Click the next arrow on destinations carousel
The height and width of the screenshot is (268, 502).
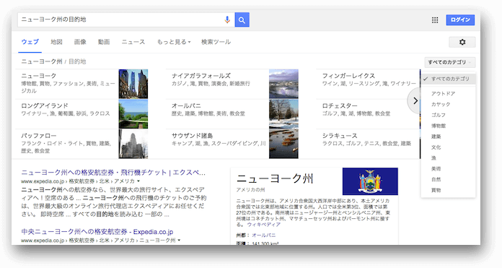pos(415,100)
